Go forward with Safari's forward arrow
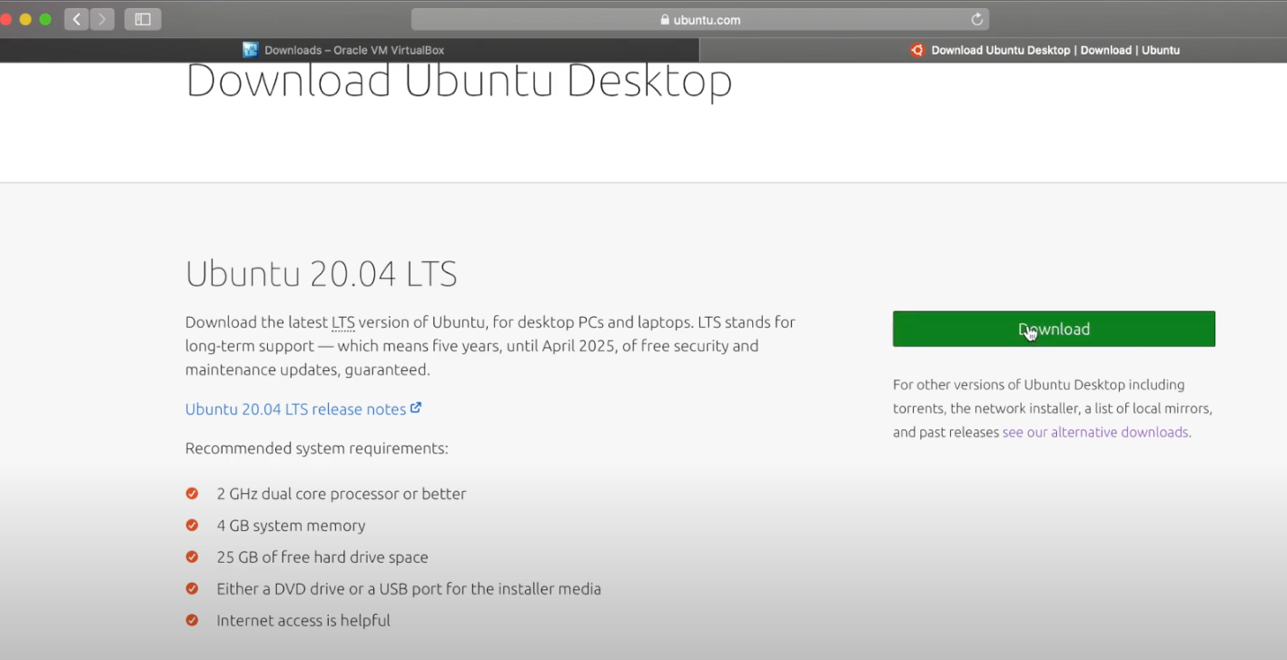Image resolution: width=1287 pixels, height=660 pixels. (102, 19)
